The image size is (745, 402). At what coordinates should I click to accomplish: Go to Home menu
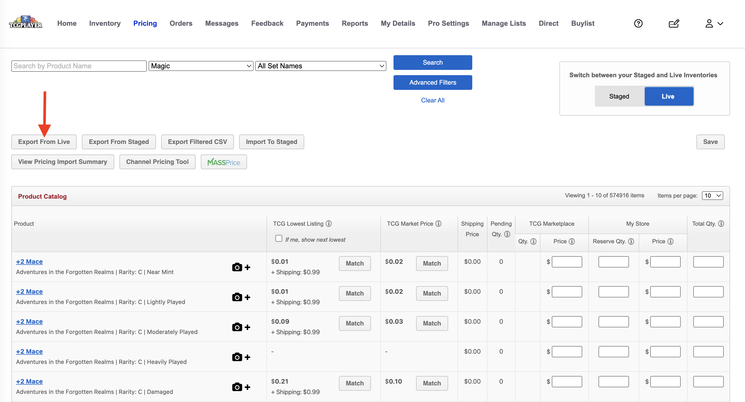pos(67,23)
